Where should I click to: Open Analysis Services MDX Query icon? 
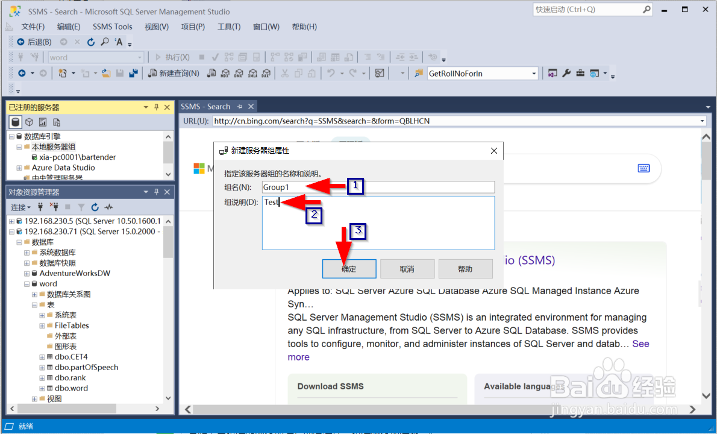225,73
